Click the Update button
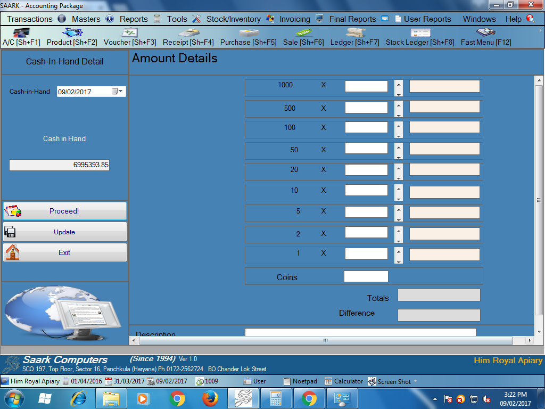The image size is (545, 409). click(64, 232)
